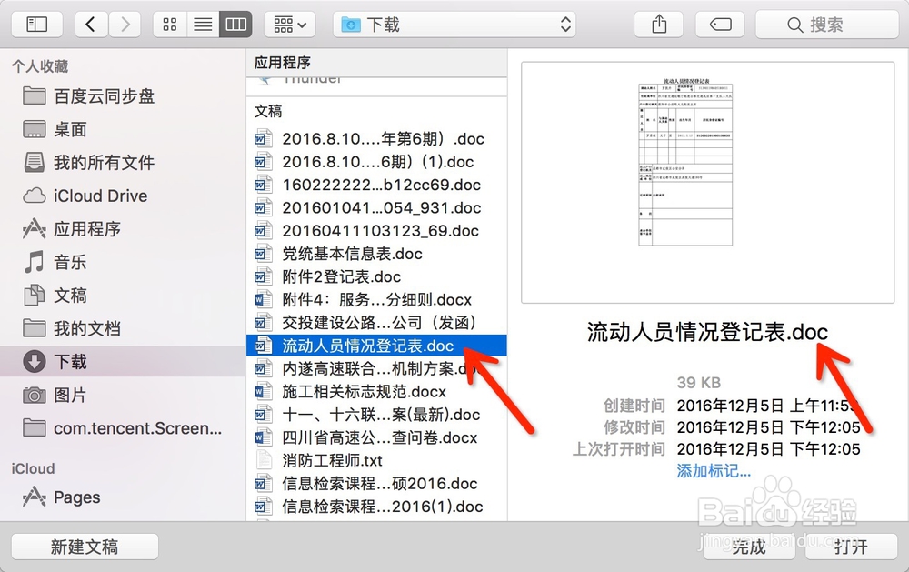Switch to icon view mode
The width and height of the screenshot is (909, 572).
(169, 25)
